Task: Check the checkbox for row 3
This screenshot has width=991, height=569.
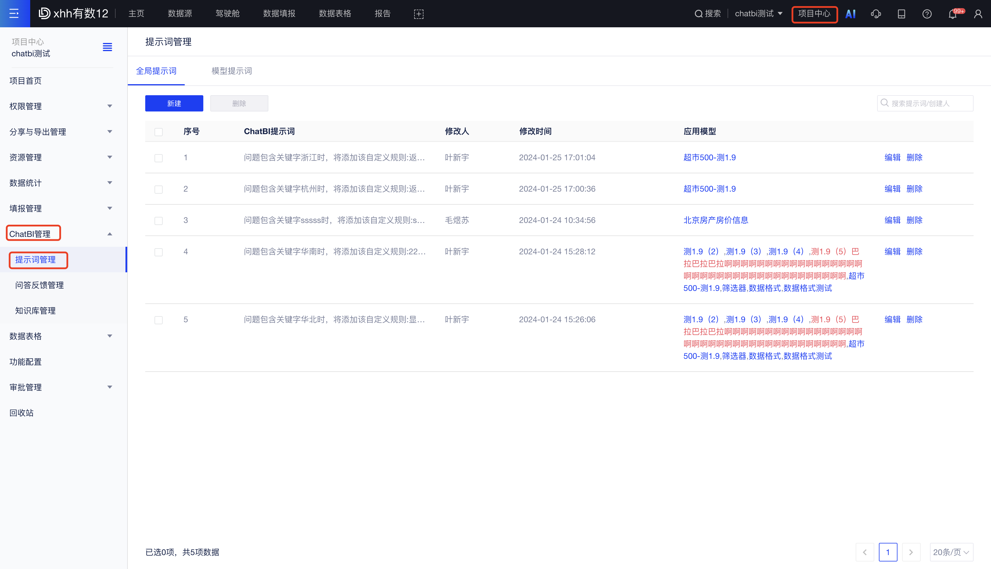Action: 158,221
